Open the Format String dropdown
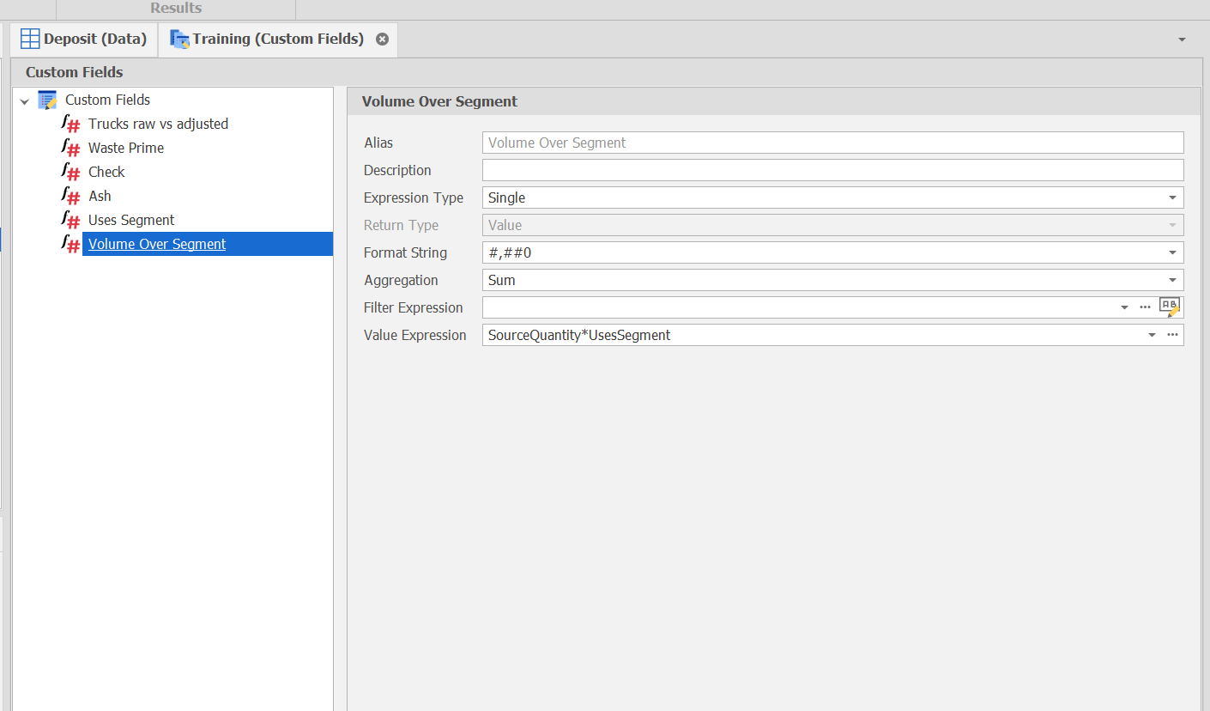 [1172, 252]
